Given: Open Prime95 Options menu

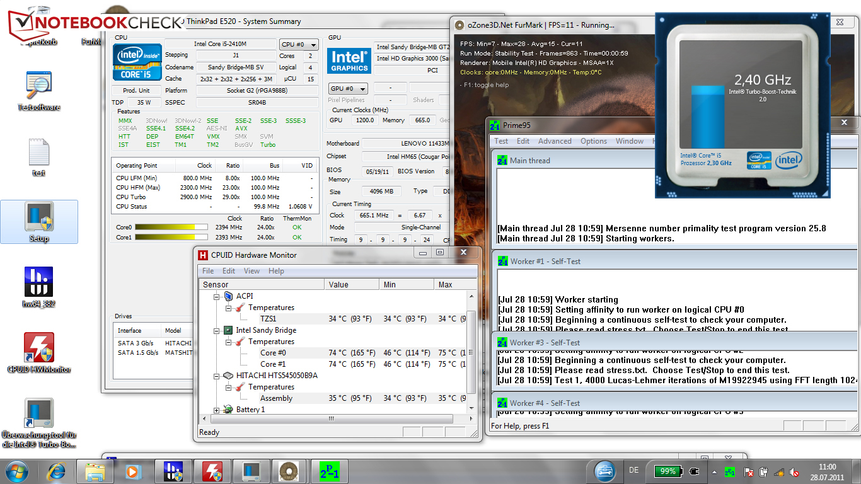Looking at the screenshot, I should 594,141.
